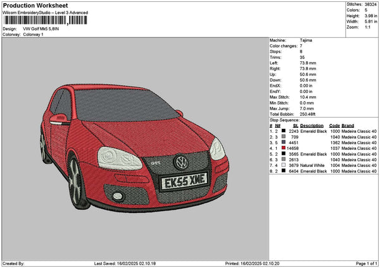
Task: Click the 'Created By:' footer label
Action: click(x=13, y=264)
